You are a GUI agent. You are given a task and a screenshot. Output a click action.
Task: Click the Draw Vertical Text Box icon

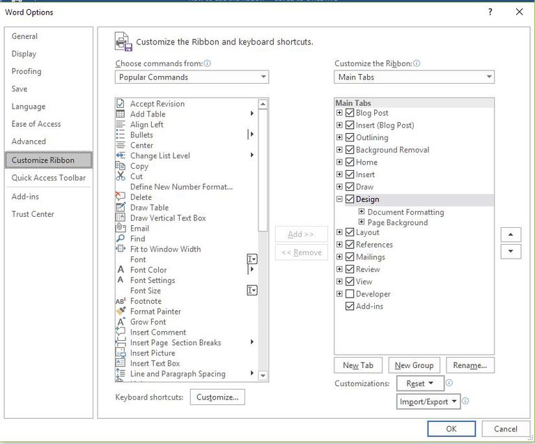[121, 217]
